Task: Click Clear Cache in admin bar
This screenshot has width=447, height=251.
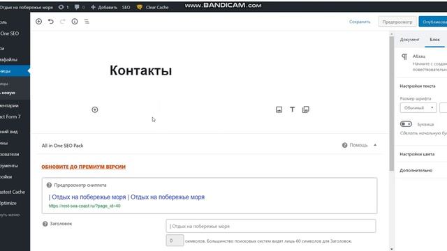Action: (x=157, y=7)
